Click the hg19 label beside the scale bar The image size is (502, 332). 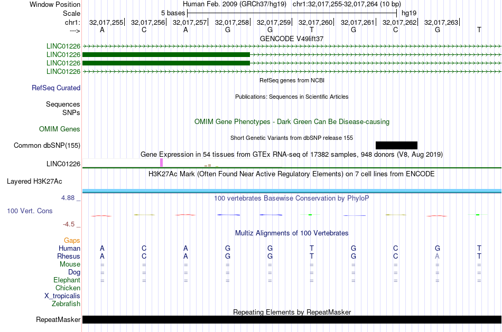409,13
